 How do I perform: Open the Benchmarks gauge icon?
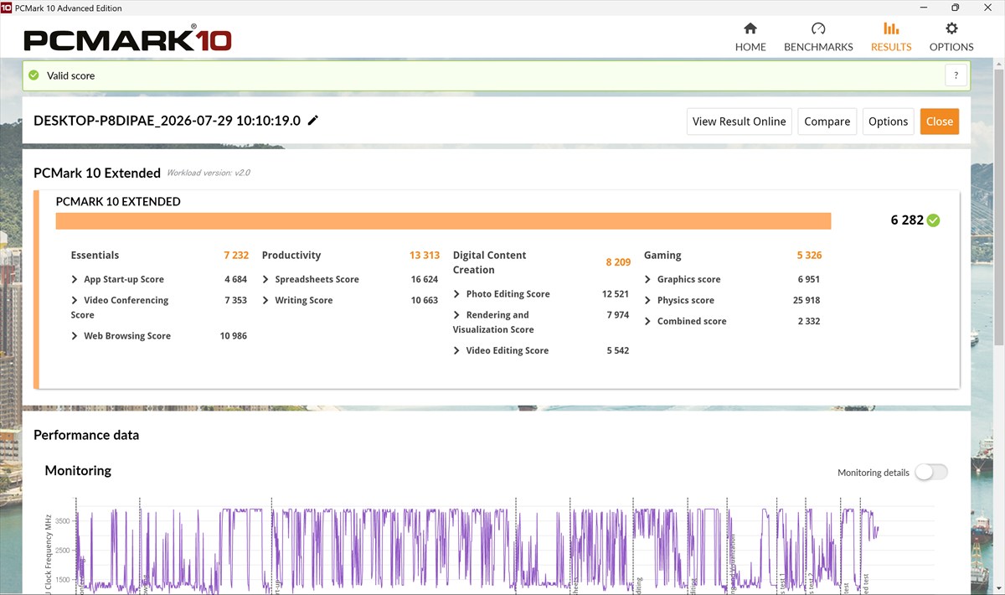818,28
